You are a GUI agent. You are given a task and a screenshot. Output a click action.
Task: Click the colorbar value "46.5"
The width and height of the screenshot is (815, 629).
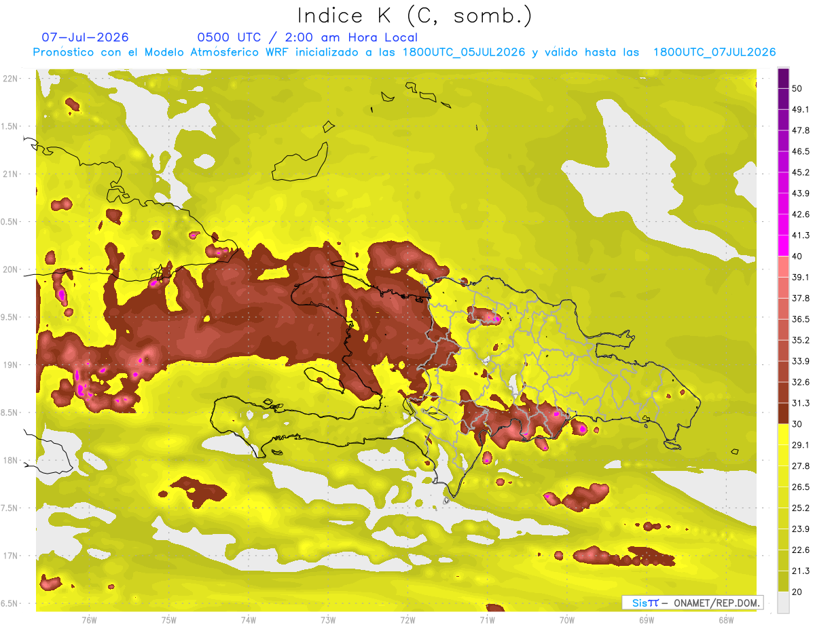(x=801, y=151)
